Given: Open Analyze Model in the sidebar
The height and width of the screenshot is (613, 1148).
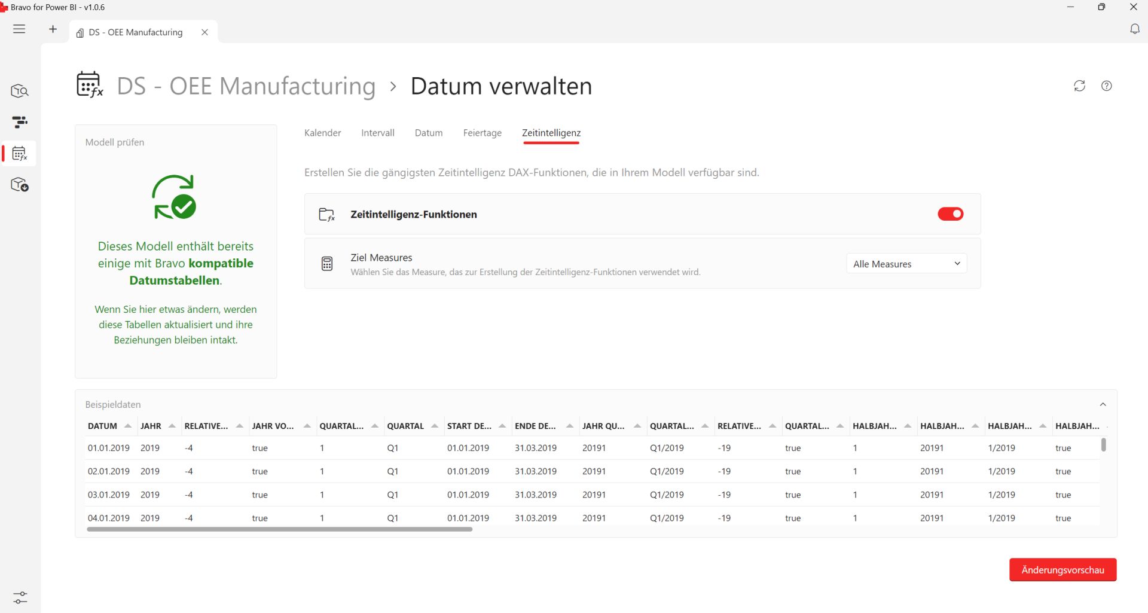Looking at the screenshot, I should click(x=20, y=91).
